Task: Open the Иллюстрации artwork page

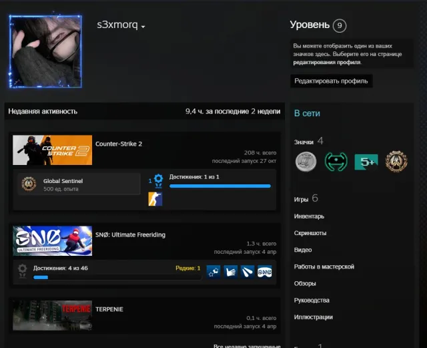Action: click(x=314, y=317)
